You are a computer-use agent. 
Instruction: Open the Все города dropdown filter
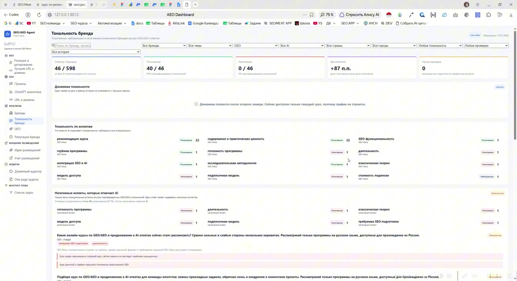(x=394, y=46)
